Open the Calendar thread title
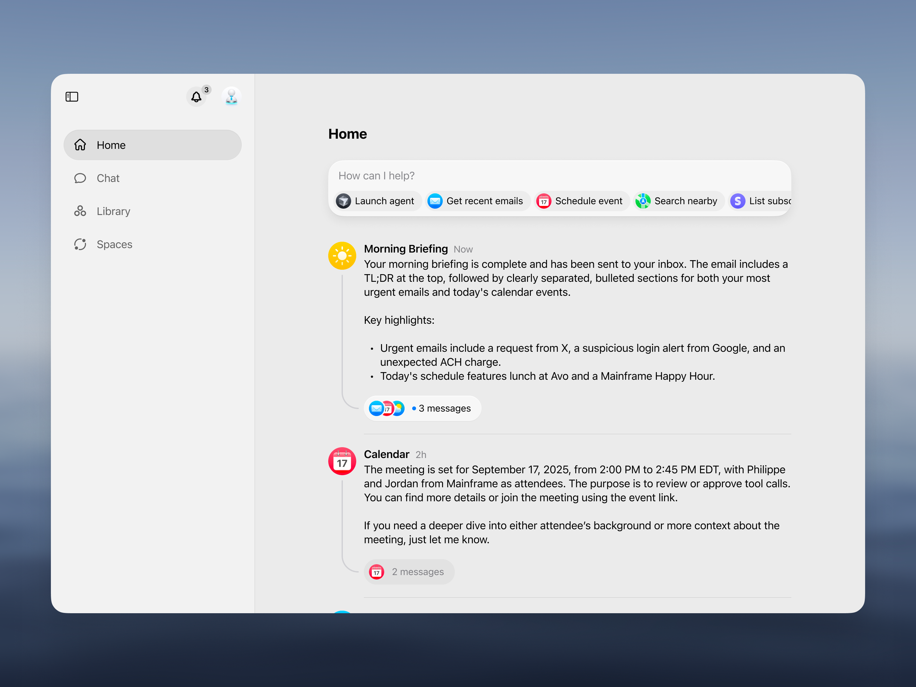This screenshot has height=687, width=916. [386, 454]
